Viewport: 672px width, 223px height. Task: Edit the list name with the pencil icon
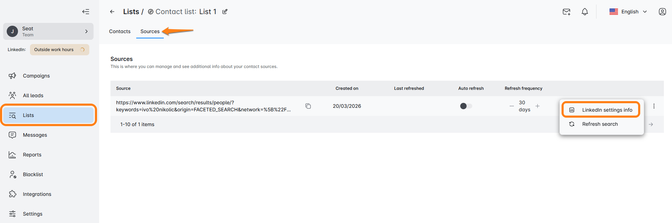(225, 12)
